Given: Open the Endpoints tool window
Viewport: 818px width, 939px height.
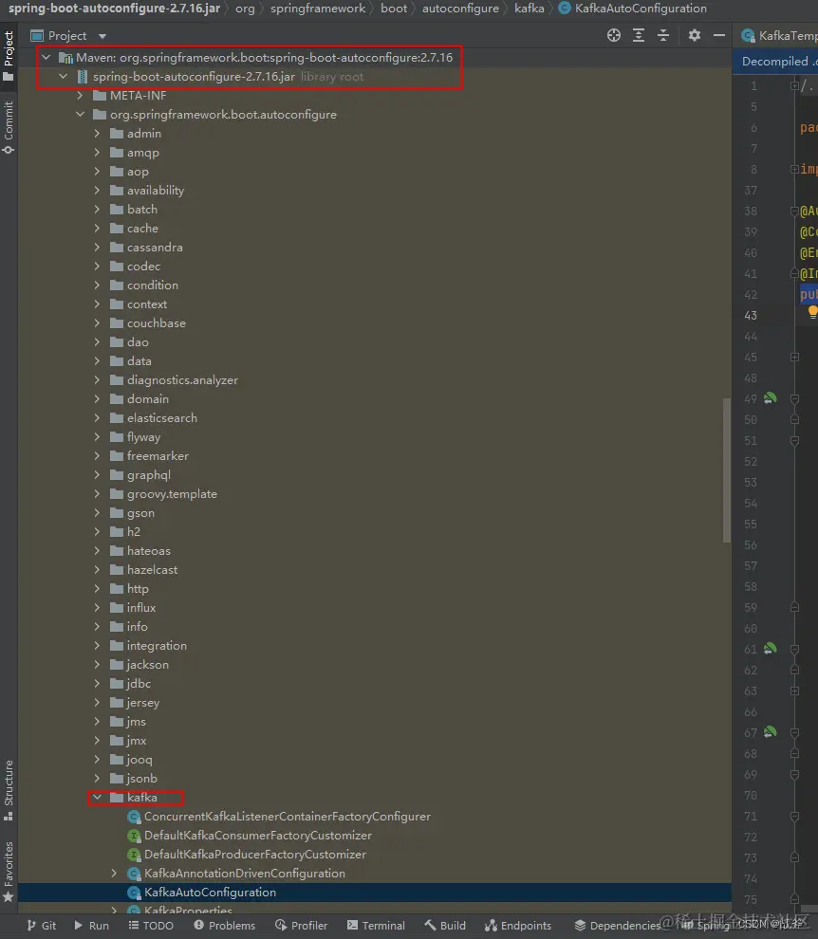Looking at the screenshot, I should [518, 925].
